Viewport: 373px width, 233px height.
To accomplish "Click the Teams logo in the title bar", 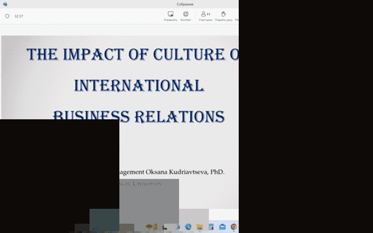I will point(5,4).
